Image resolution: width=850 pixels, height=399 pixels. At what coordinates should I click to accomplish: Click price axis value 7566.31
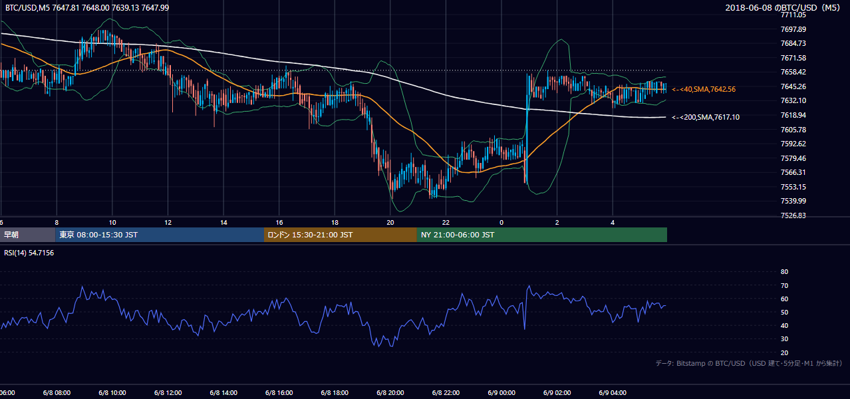pos(793,172)
